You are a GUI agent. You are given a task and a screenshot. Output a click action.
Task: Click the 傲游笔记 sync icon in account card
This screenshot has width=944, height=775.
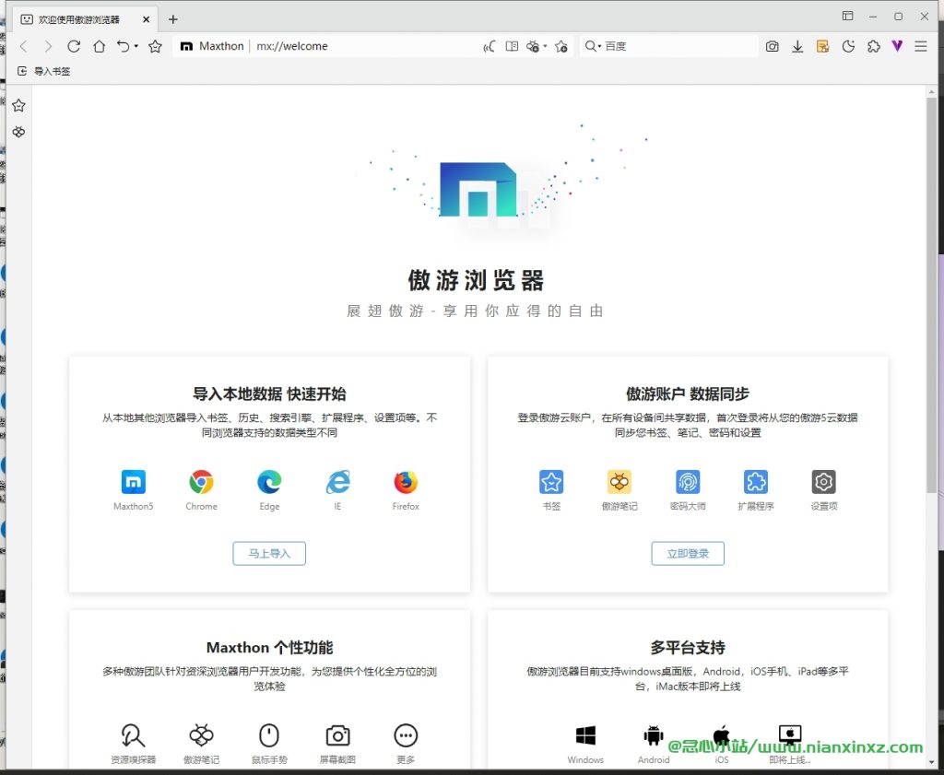click(619, 482)
